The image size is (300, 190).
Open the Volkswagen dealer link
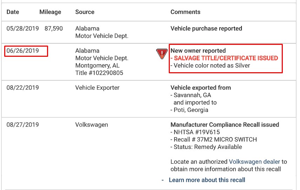coord(254,162)
